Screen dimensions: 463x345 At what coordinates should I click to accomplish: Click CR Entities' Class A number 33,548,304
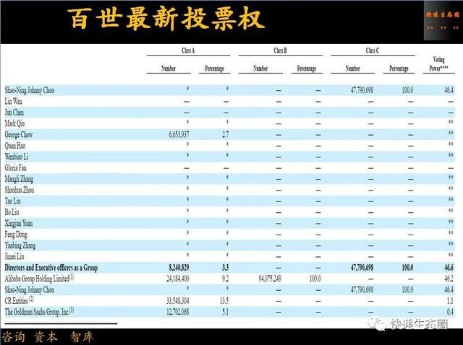(178, 301)
